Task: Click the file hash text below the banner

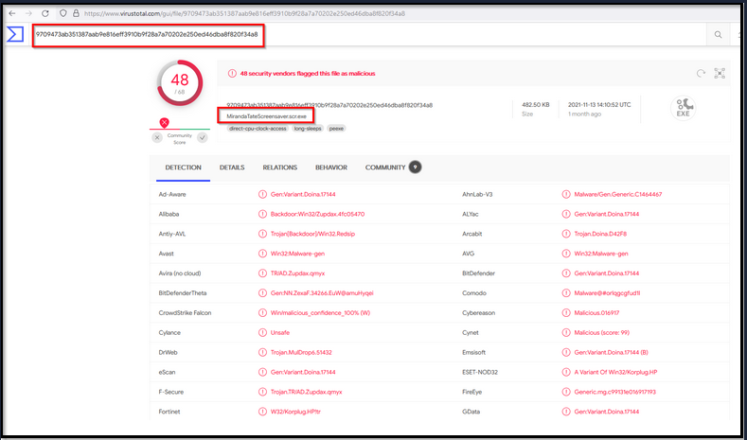Action: click(x=329, y=105)
